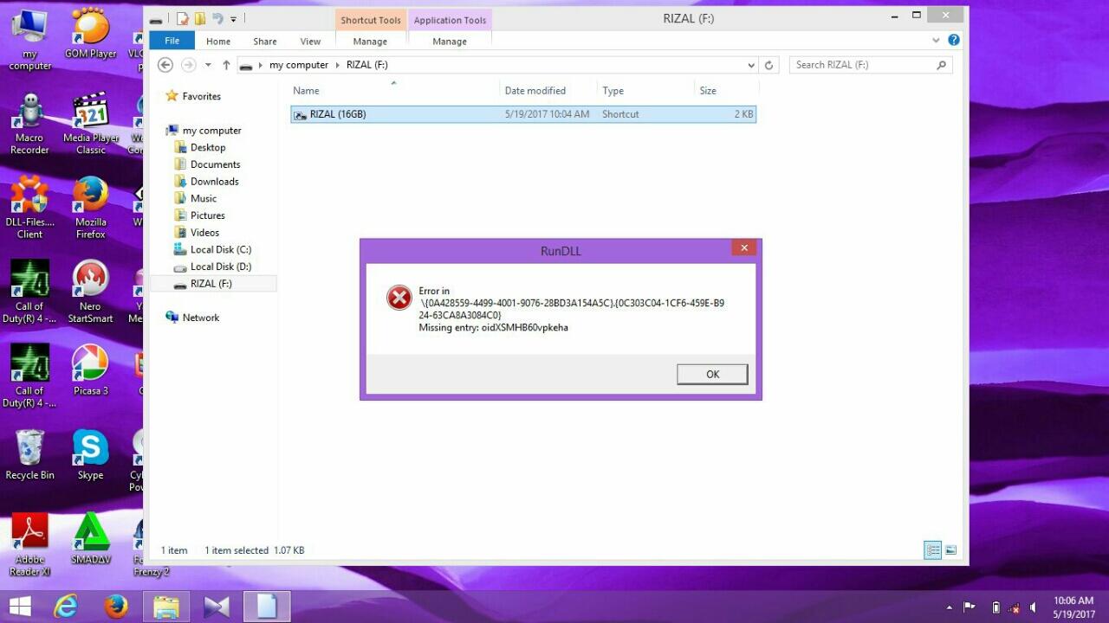Click OK in the RunDLL error dialog
Screen dimensions: 1109x623
tap(712, 374)
